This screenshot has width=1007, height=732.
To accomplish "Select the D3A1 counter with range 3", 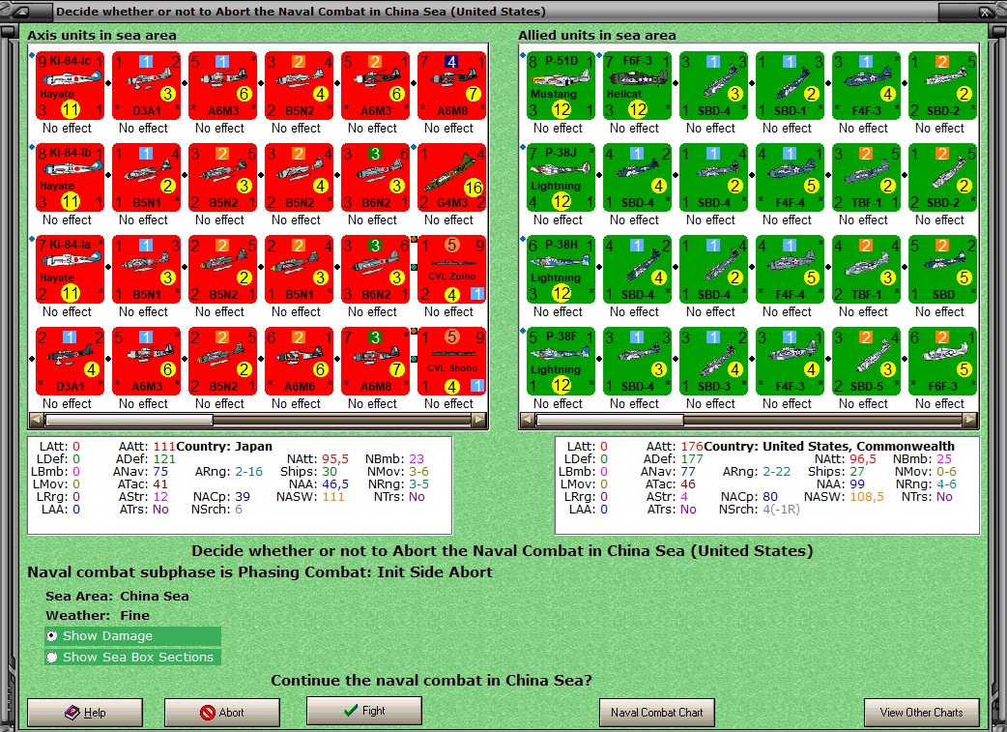I will pyautogui.click(x=146, y=85).
